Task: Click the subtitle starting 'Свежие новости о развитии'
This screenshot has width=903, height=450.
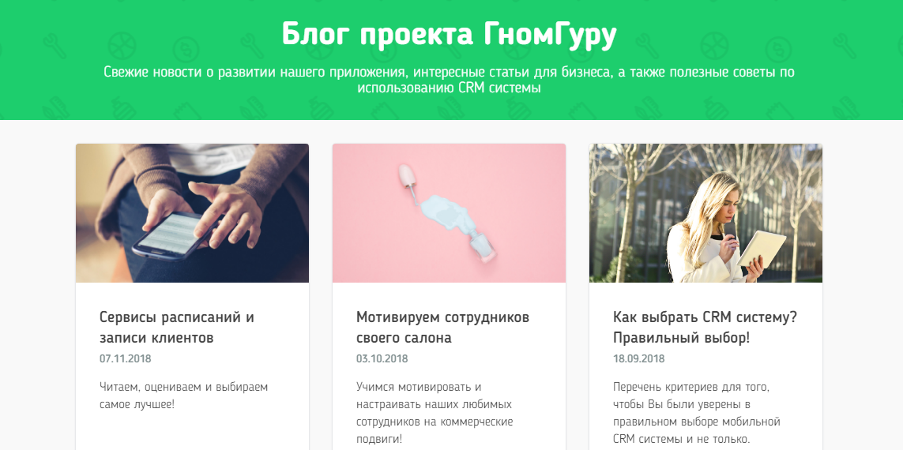Action: pos(450,81)
